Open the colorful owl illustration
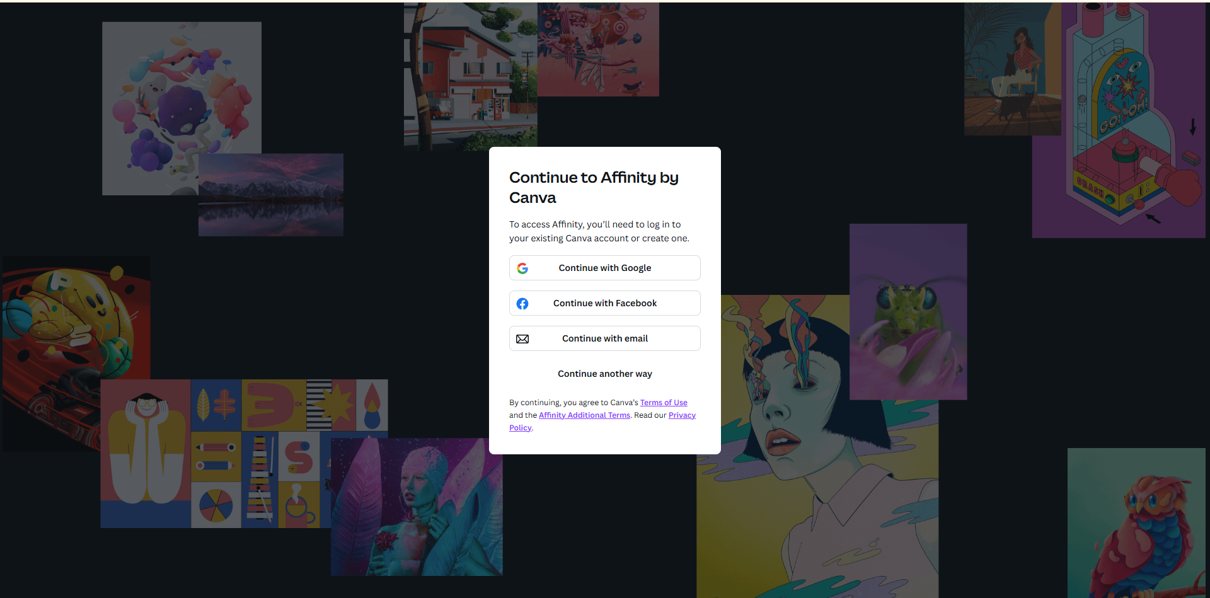This screenshot has height=598, width=1210. (x=1136, y=523)
